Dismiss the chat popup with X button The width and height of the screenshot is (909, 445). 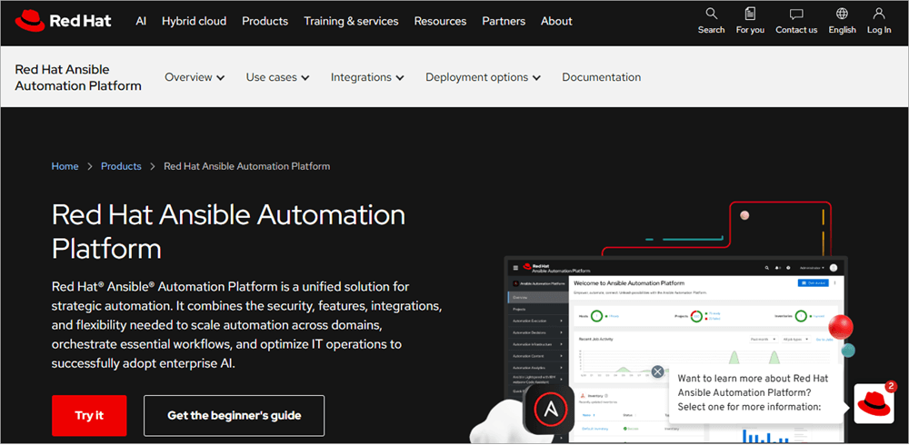(x=657, y=371)
